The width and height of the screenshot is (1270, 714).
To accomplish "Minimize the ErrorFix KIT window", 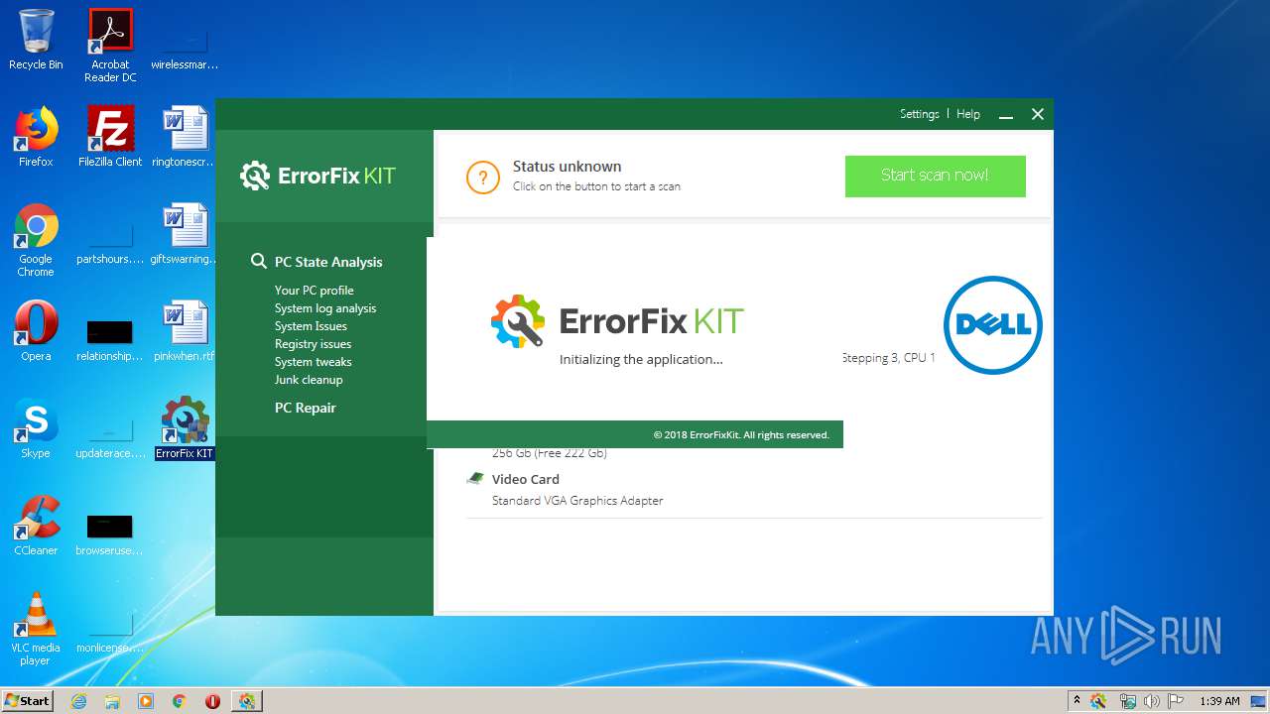I will 1006,115.
